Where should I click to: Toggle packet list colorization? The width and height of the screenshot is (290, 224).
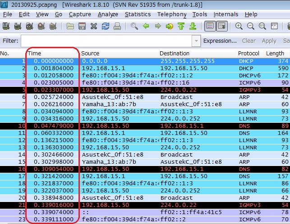click(x=210, y=26)
